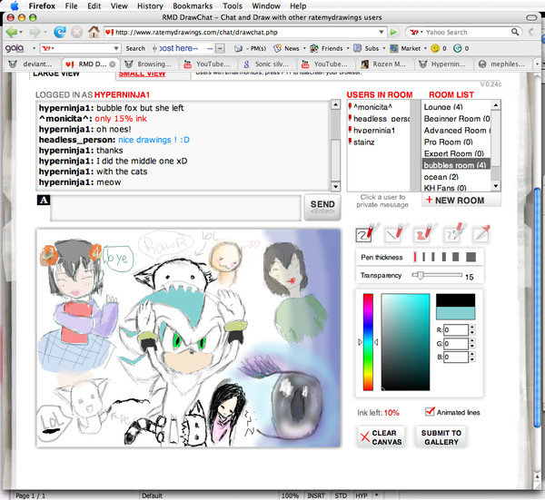Choose the fourth pen thickness option
The image size is (545, 500).
click(x=444, y=257)
